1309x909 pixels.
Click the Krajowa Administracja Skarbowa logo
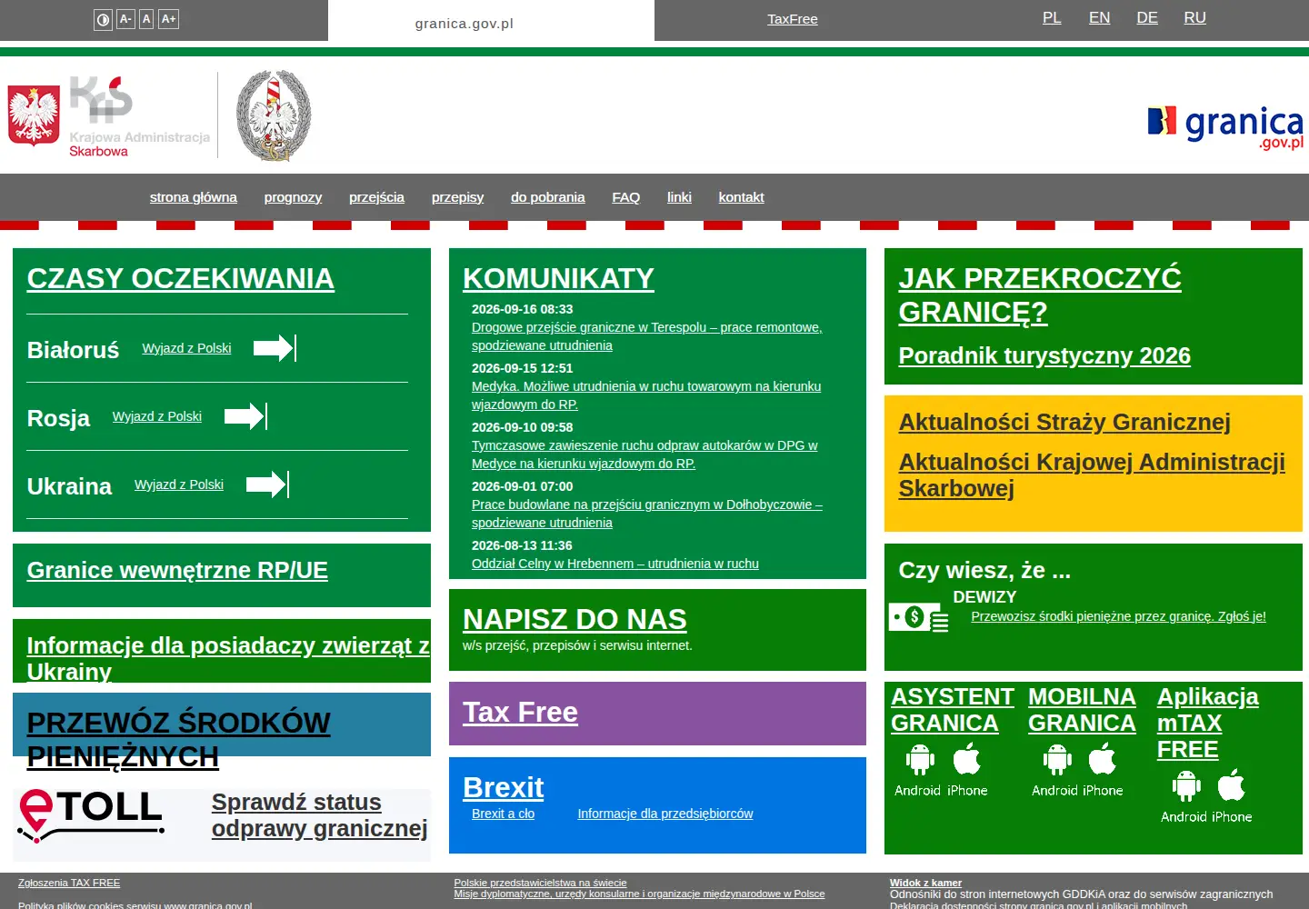tap(109, 116)
